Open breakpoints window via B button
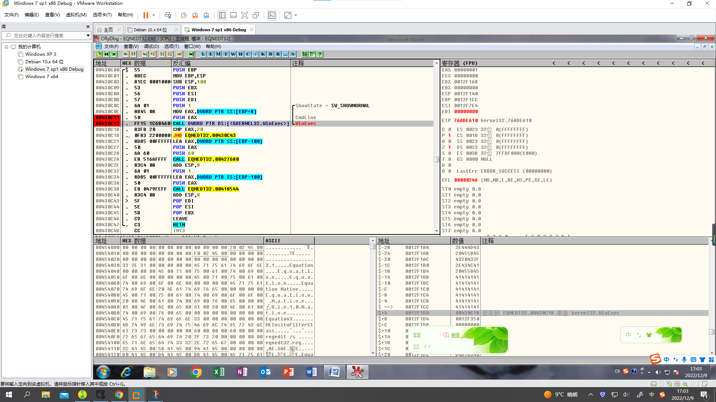The image size is (716, 402). click(270, 54)
